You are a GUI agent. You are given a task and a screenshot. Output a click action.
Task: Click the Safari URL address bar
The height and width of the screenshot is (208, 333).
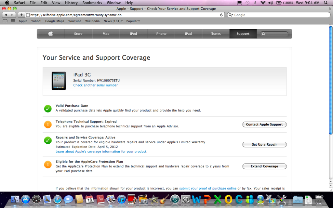125,15
